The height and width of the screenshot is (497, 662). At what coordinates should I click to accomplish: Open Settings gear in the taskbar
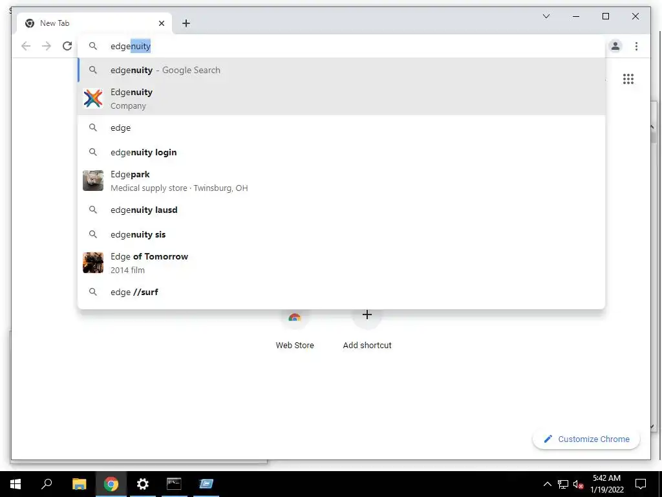(x=143, y=484)
